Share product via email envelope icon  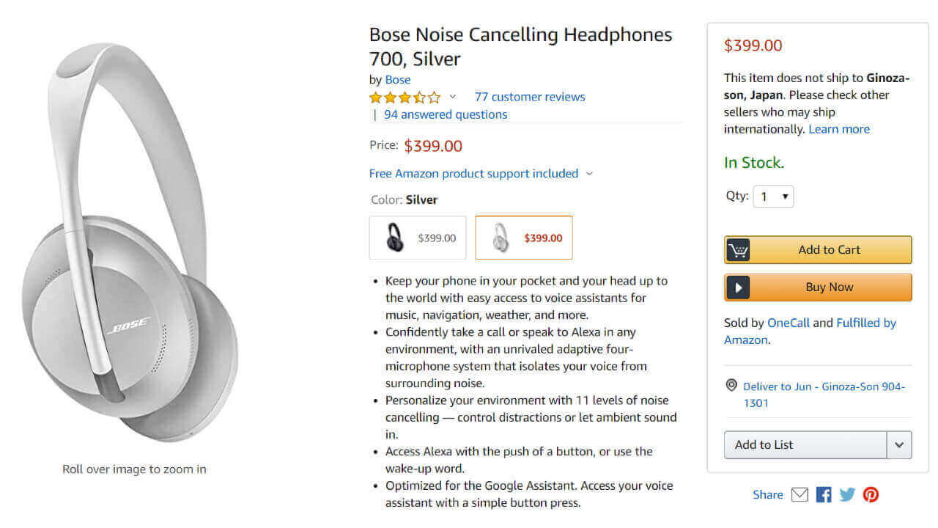coord(799,495)
